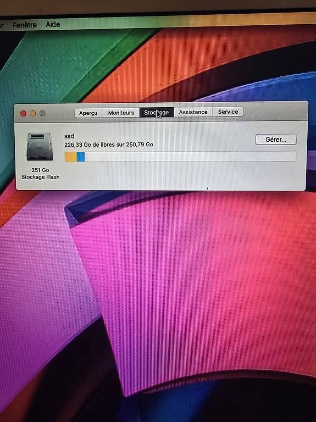Select the ssd volume name label
Viewport: 316px width, 422px height.
[69, 136]
